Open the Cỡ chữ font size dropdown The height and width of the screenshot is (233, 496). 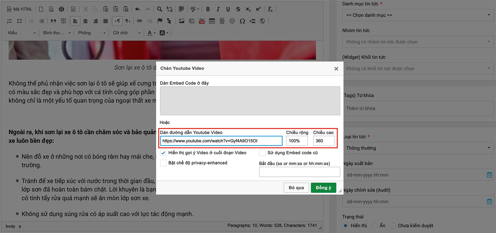click(126, 33)
